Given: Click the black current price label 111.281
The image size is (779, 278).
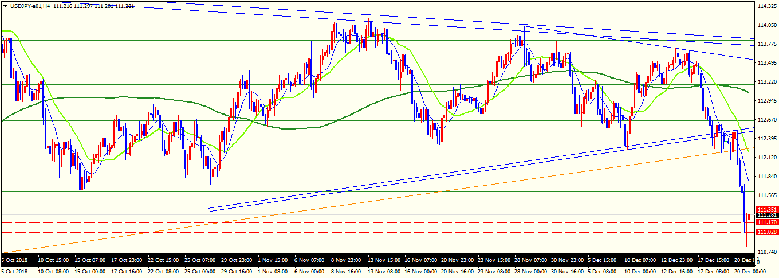Looking at the screenshot, I should 766,215.
